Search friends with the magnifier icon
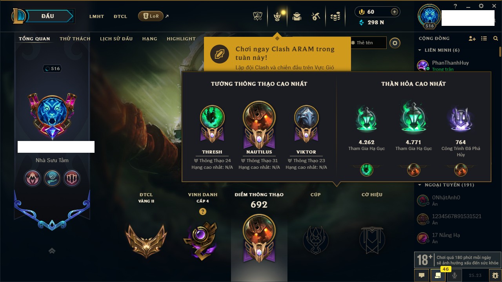This screenshot has width=502, height=282. coord(496,38)
